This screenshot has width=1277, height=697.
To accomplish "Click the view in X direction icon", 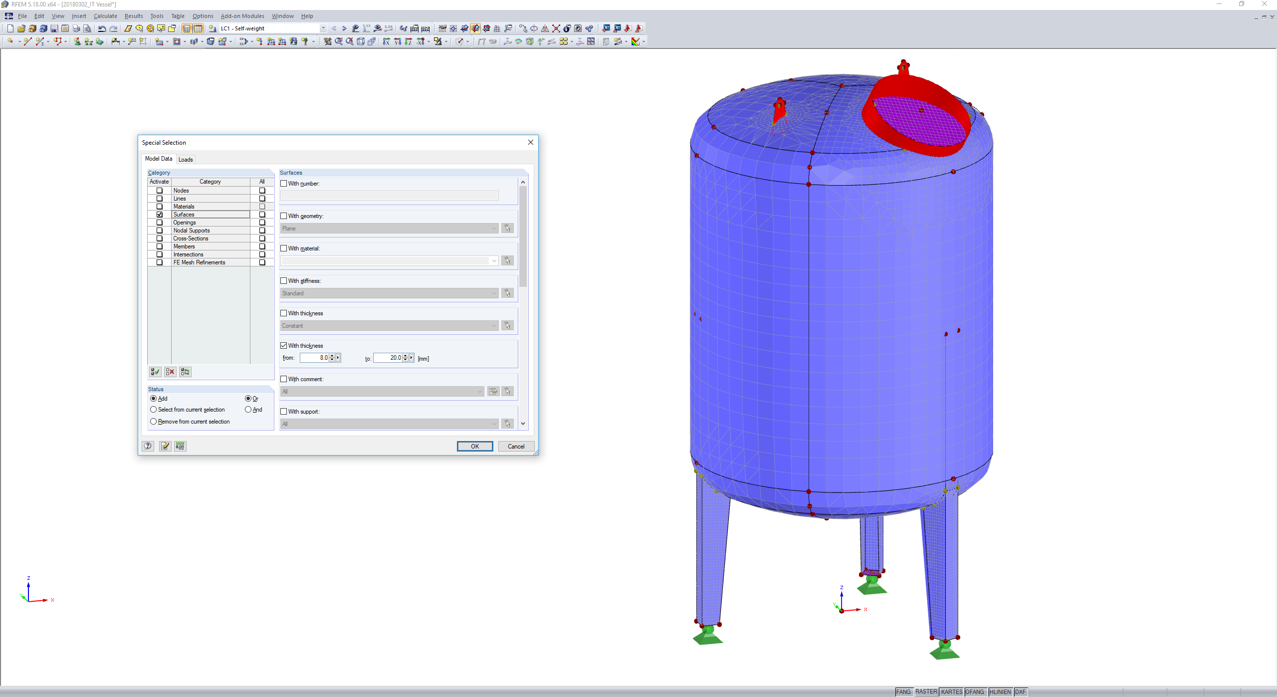I will (387, 41).
